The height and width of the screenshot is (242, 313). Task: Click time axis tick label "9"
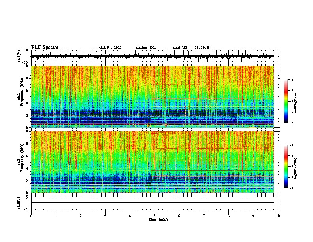(x=253, y=216)
